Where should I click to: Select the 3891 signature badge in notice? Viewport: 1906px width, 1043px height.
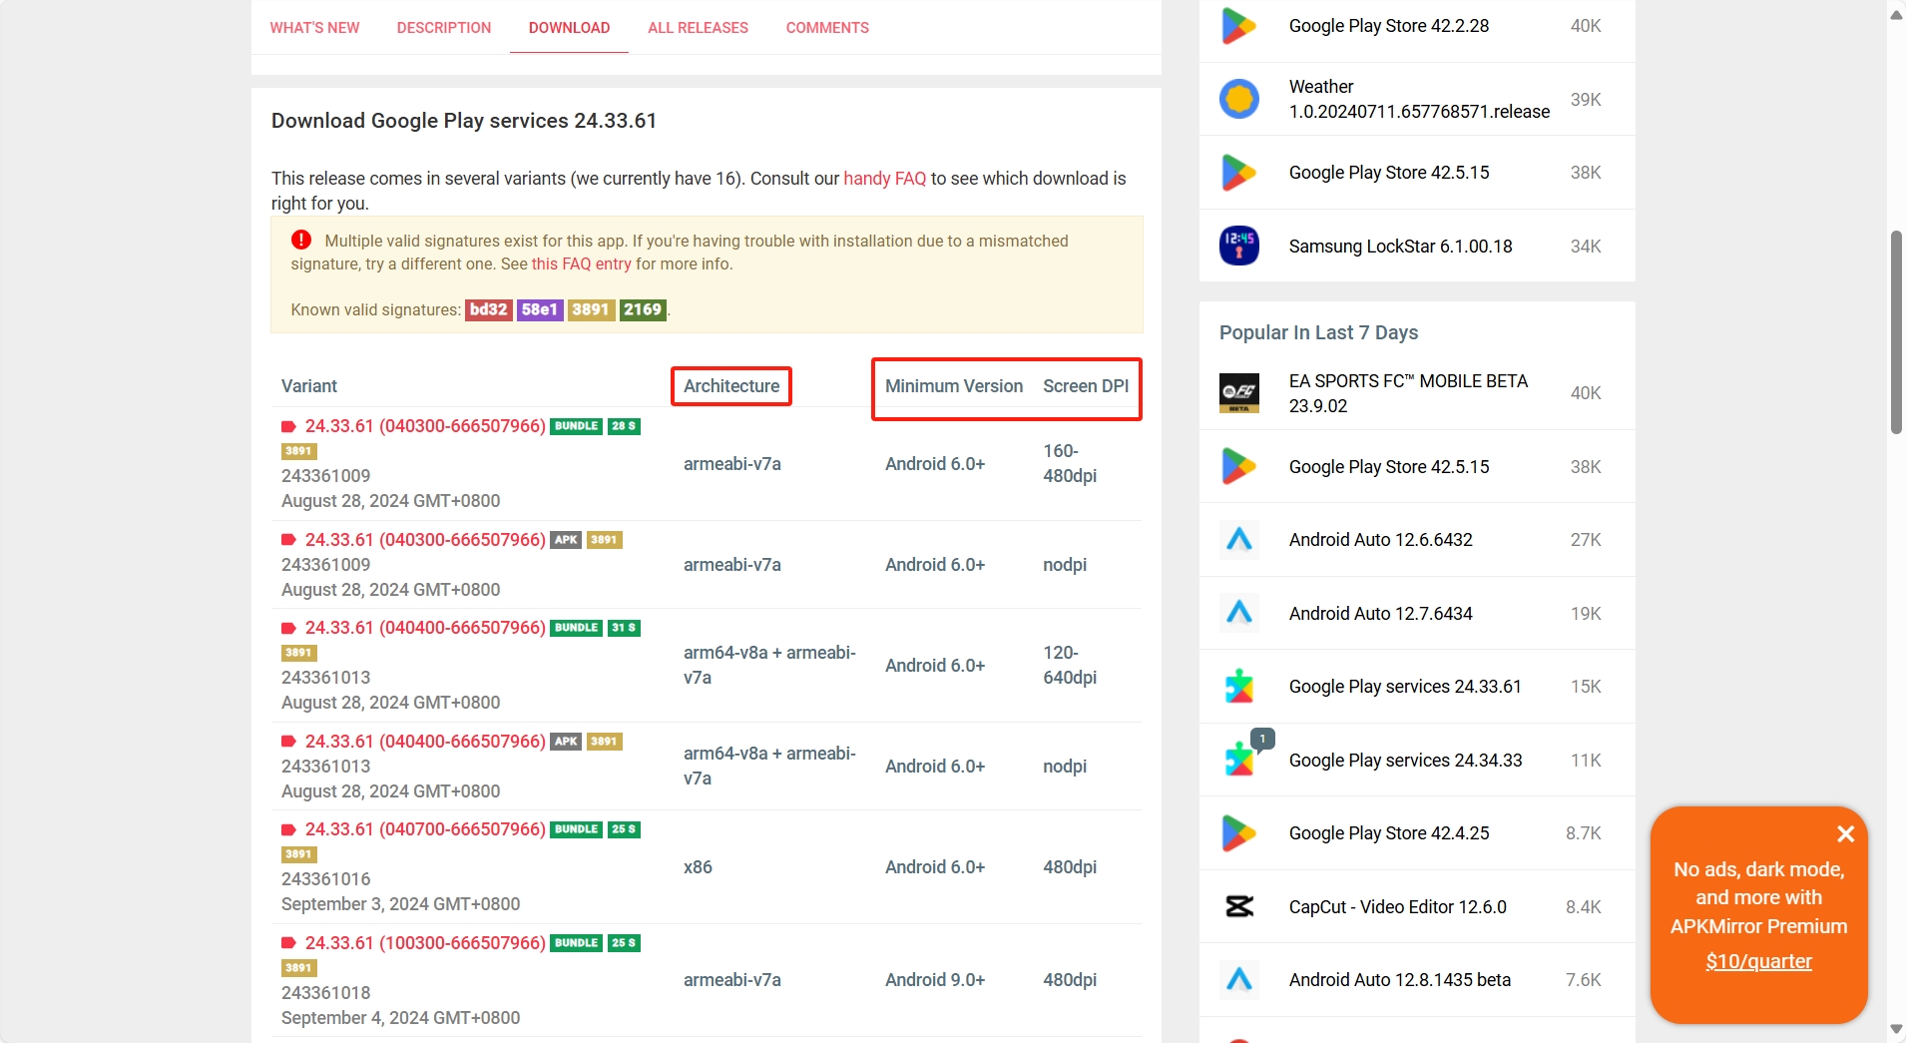[591, 310]
